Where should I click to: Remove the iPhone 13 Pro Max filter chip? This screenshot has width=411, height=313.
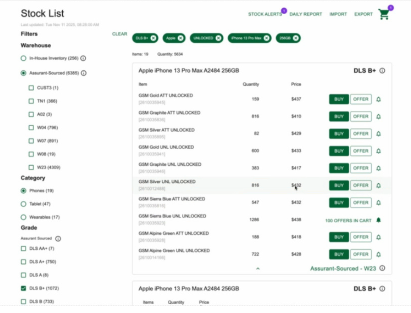coord(267,38)
